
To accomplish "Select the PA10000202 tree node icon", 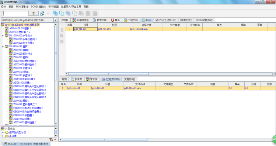I will 7,36.
